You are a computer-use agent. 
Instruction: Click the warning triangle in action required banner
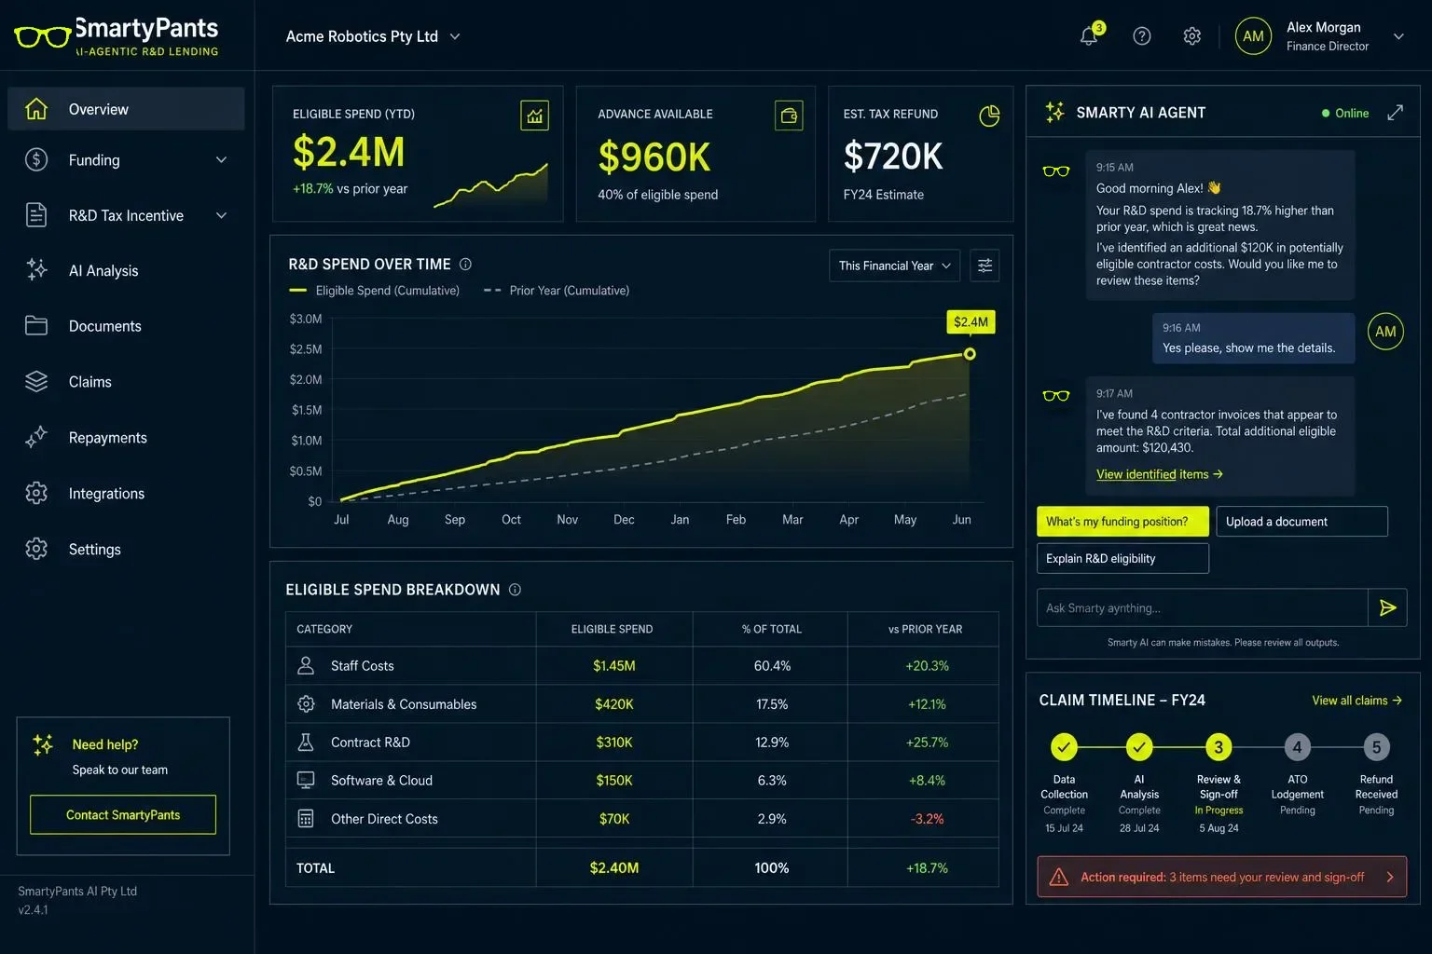click(1059, 877)
